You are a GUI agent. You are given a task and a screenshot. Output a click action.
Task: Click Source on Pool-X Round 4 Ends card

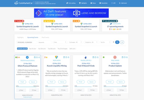[x=91, y=82]
